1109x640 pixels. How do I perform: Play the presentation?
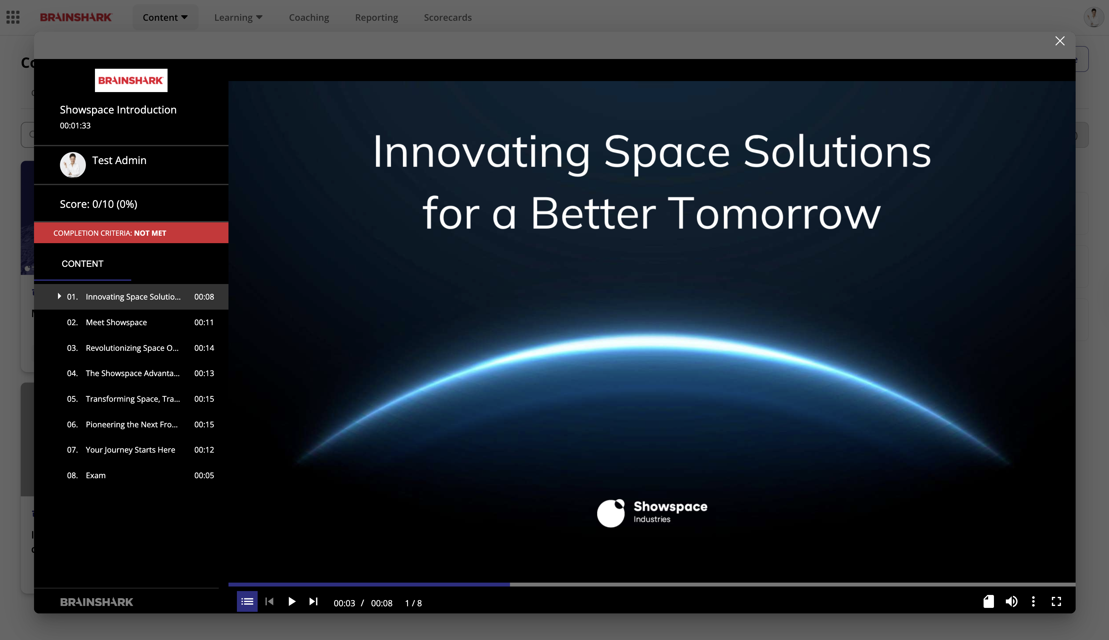point(292,601)
